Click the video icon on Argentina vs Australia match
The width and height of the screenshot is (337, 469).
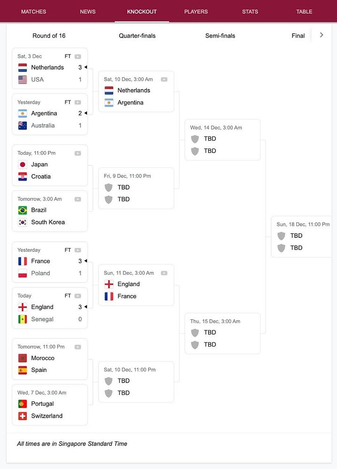pyautogui.click(x=78, y=102)
